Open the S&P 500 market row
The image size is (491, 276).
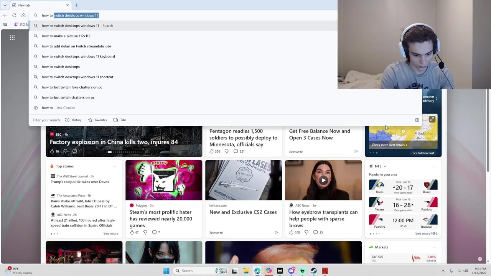pos(403,258)
